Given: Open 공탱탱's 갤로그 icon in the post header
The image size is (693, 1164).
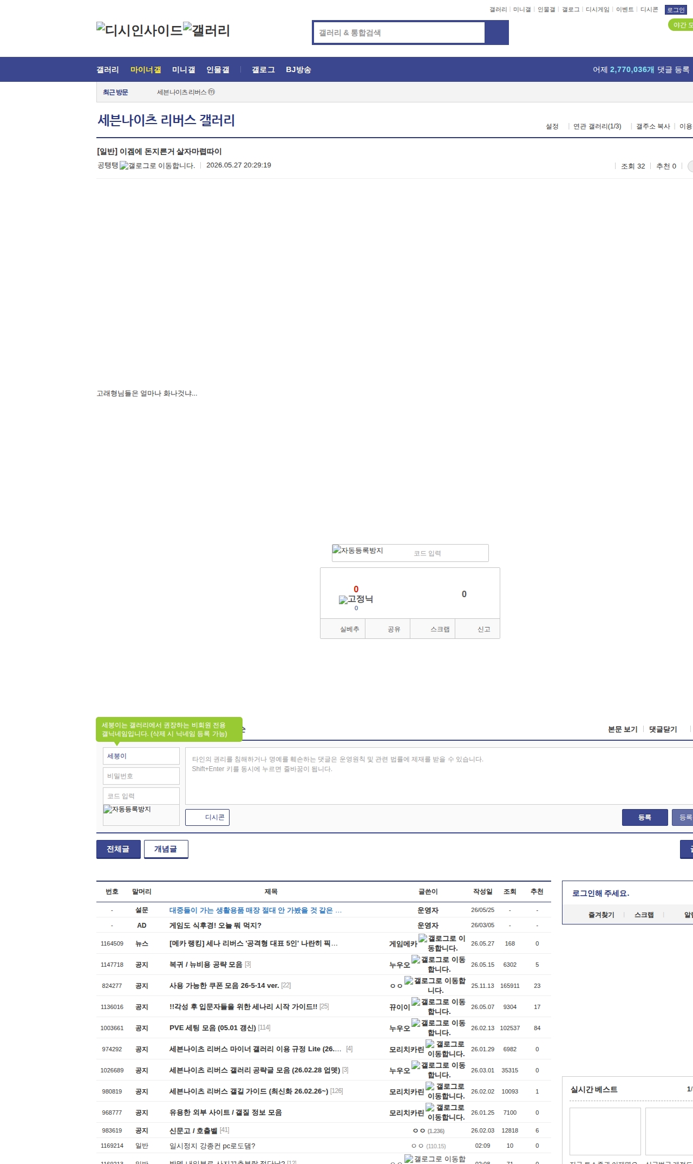Looking at the screenshot, I should click(x=157, y=166).
